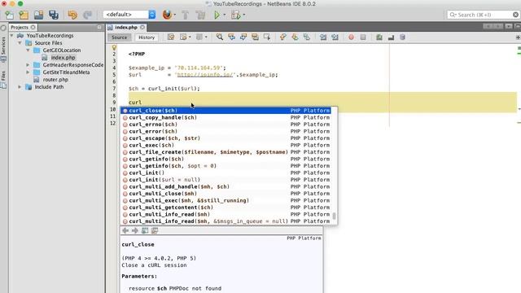Viewport: 521px width, 293px height.
Task: Collapse the GetGEOLocation folder
Action: 28,50
